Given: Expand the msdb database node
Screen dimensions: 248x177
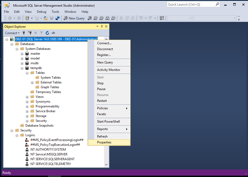Looking at the screenshot, I should (22, 63).
